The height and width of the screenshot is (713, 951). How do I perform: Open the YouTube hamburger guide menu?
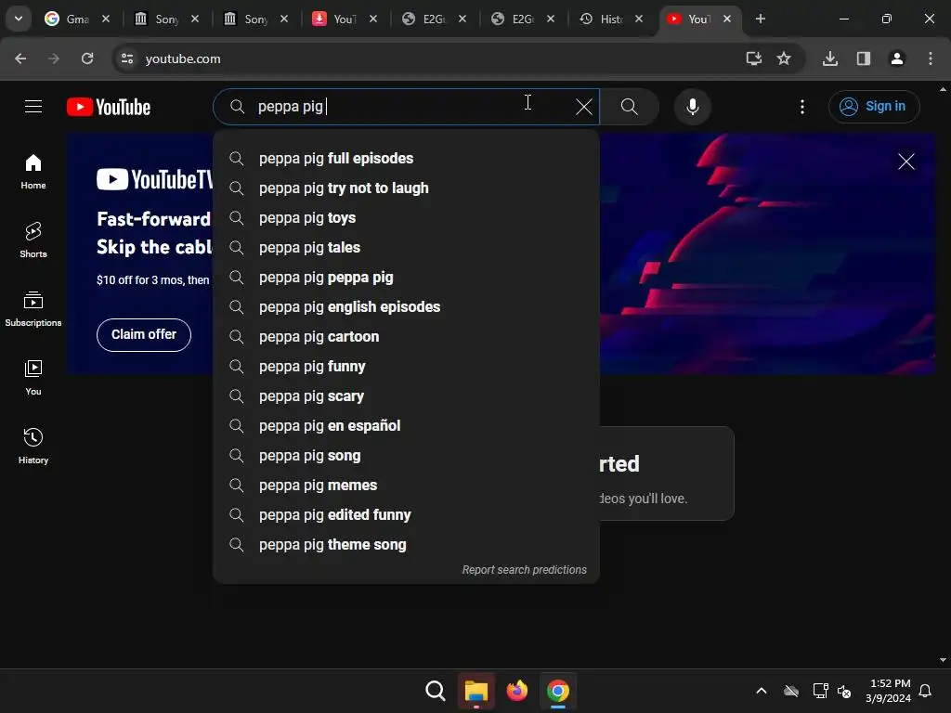point(33,107)
